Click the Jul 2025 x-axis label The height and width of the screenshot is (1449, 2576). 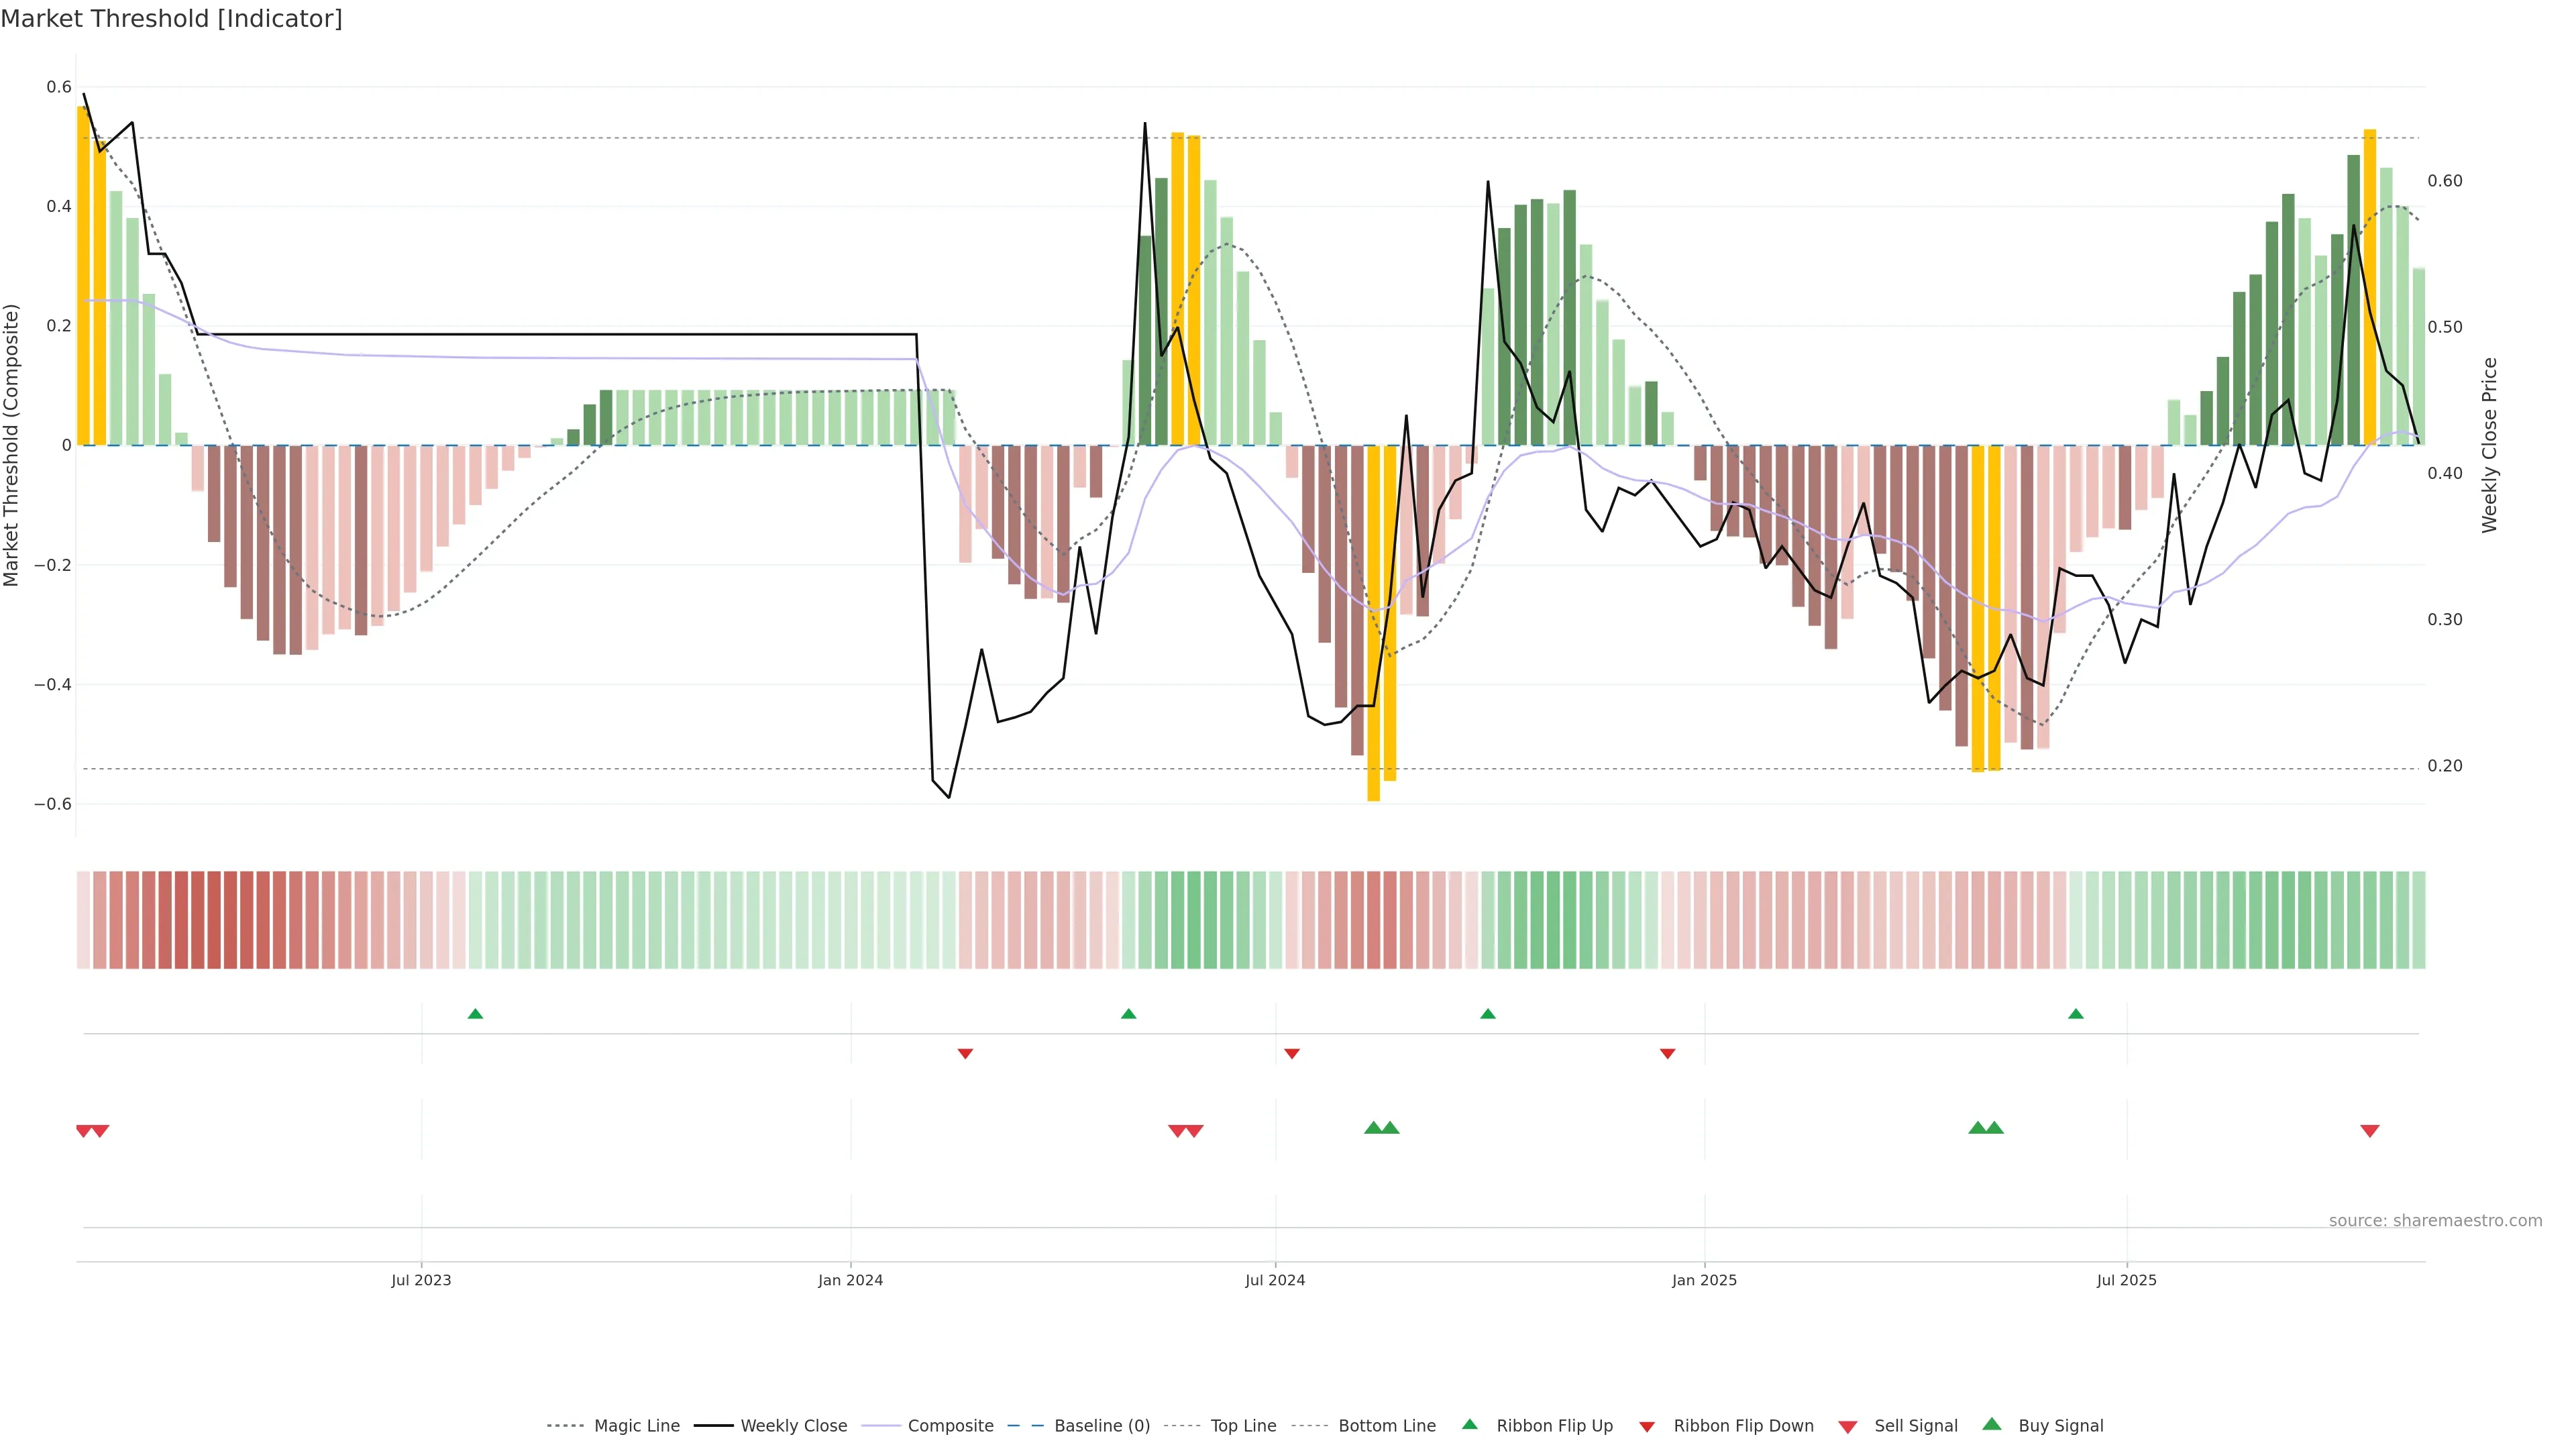click(2126, 1280)
